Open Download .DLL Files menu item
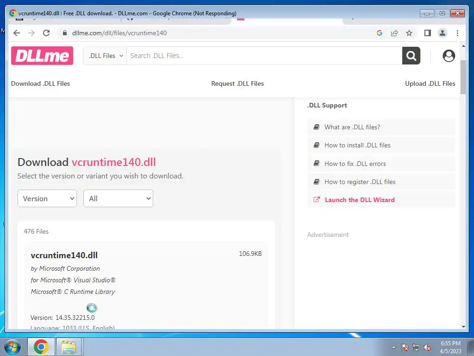The image size is (474, 356). coord(41,83)
